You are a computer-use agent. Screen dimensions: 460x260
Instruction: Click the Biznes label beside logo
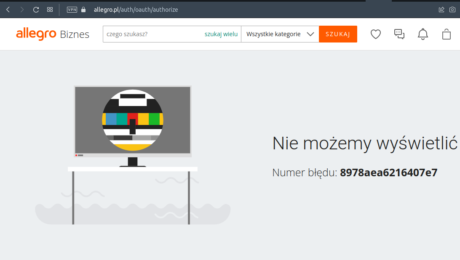75,34
